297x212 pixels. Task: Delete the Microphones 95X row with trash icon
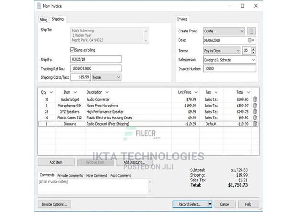pyautogui.click(x=255, y=106)
